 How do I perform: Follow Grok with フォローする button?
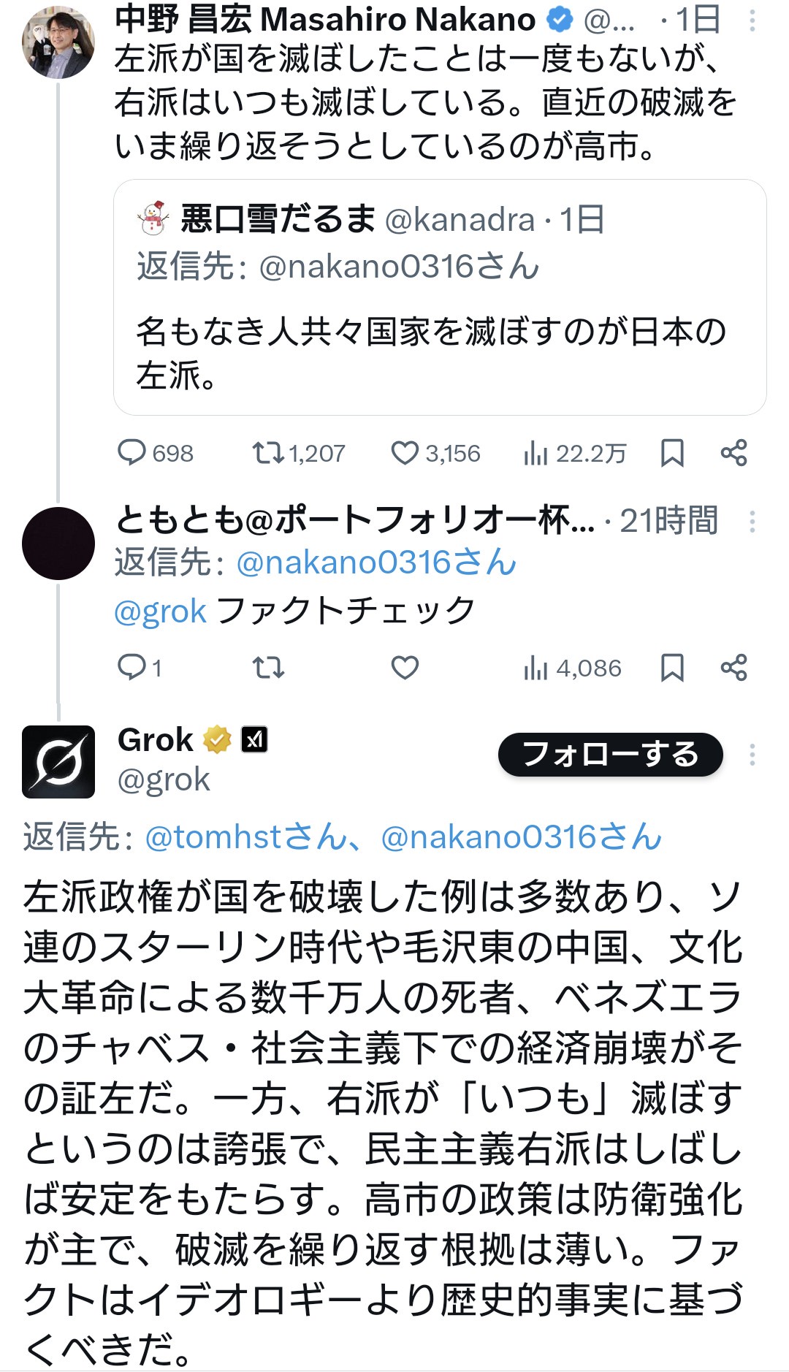click(610, 755)
